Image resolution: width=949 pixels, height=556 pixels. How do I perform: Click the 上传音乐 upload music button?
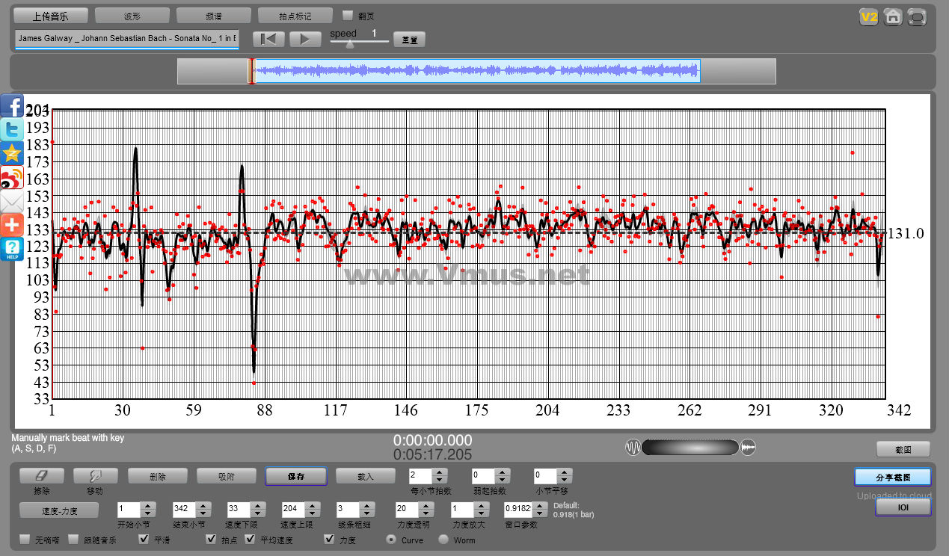click(51, 16)
